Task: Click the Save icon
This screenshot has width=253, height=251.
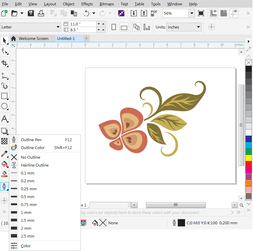Action: (31, 13)
